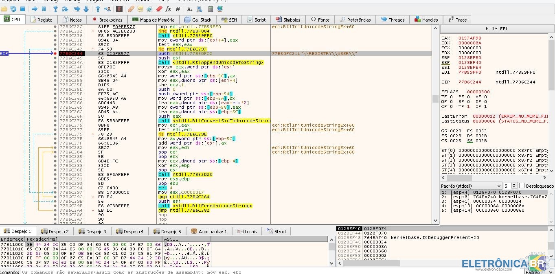Open the calculator icon in toolbar
This screenshot has height=274, width=555.
[211, 9]
